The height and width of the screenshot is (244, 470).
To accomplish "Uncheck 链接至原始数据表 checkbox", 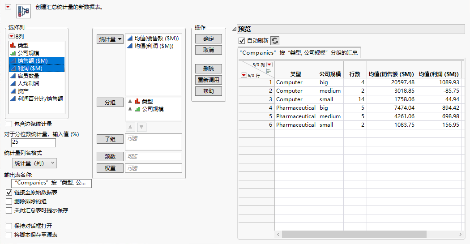I will [9, 193].
